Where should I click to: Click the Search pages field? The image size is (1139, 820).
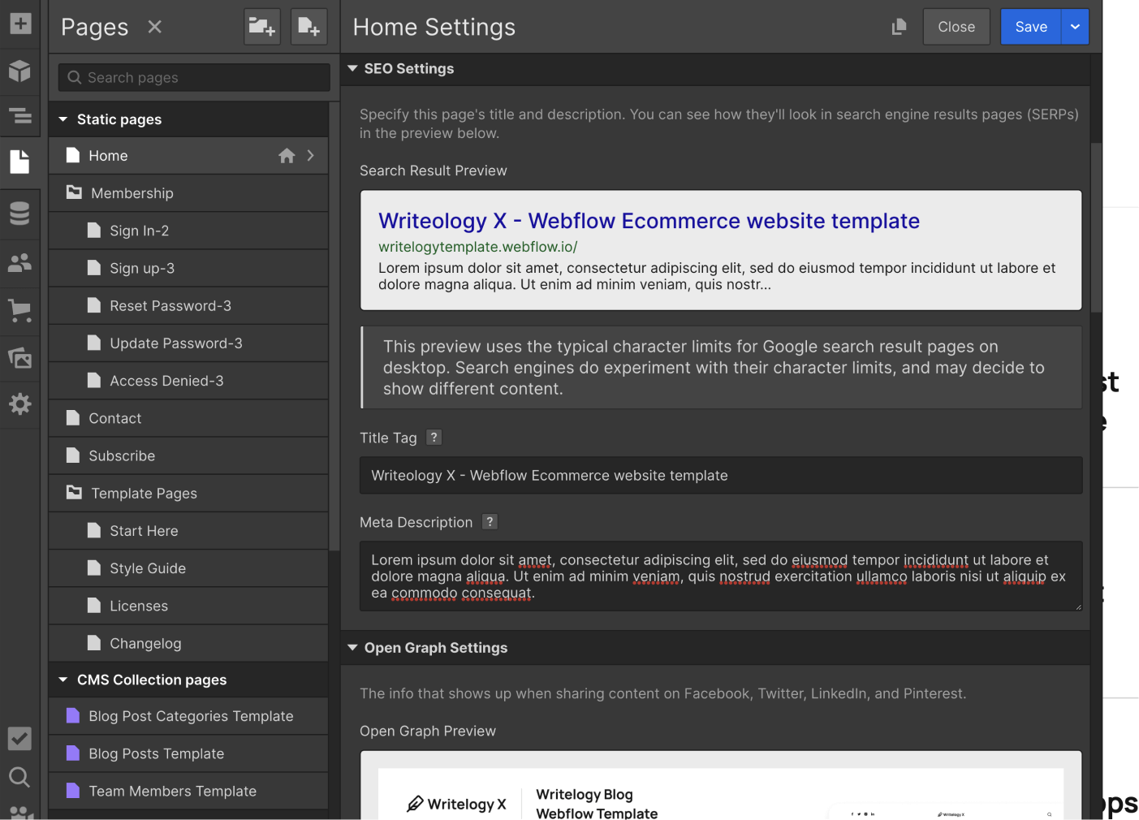(194, 77)
